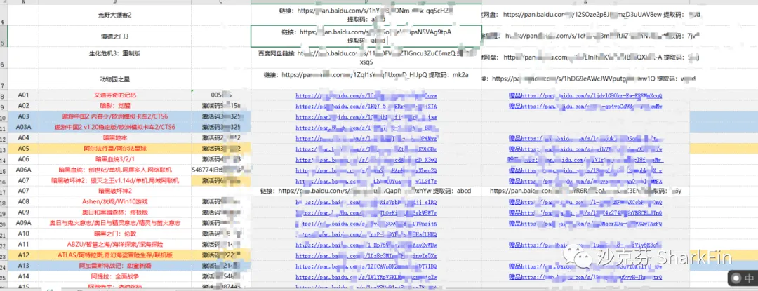
Task: Select the 激活码 cell in A05 row
Action: tap(221, 149)
